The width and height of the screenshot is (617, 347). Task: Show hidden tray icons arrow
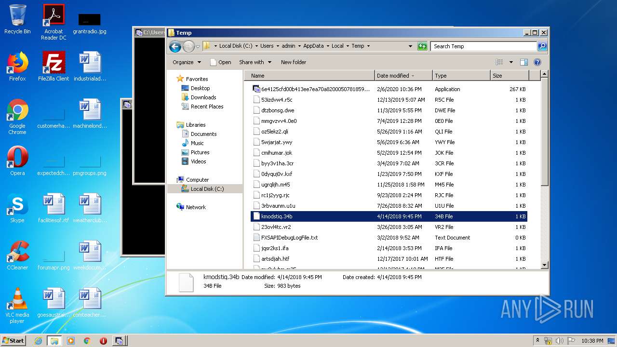pos(537,341)
